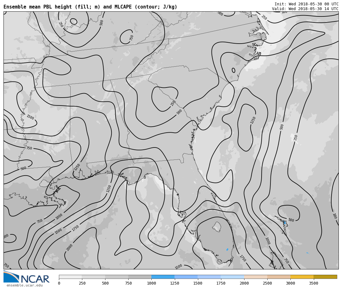The image size is (342, 289).
Task: Pick the near-white 0–250 colorbar swatch
Action: pyautogui.click(x=70, y=277)
